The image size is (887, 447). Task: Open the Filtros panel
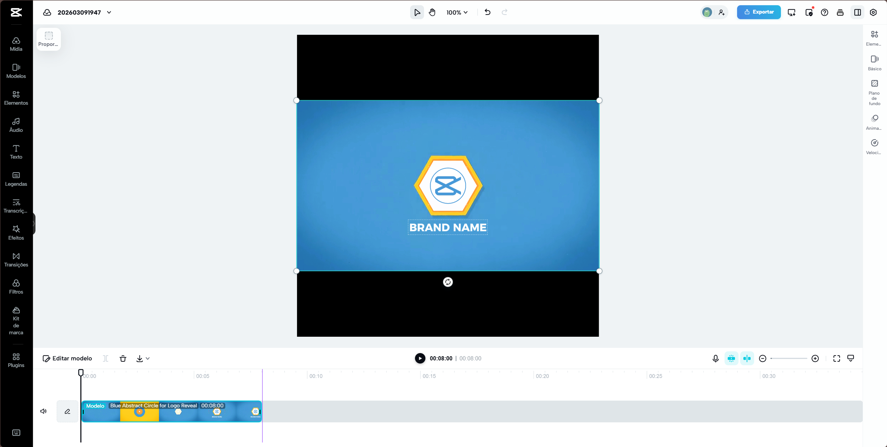pyautogui.click(x=16, y=287)
